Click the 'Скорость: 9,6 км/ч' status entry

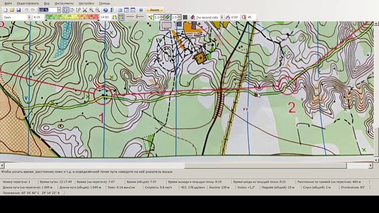(x=159, y=188)
